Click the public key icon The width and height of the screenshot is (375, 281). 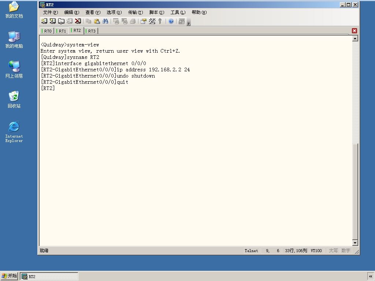point(160,21)
